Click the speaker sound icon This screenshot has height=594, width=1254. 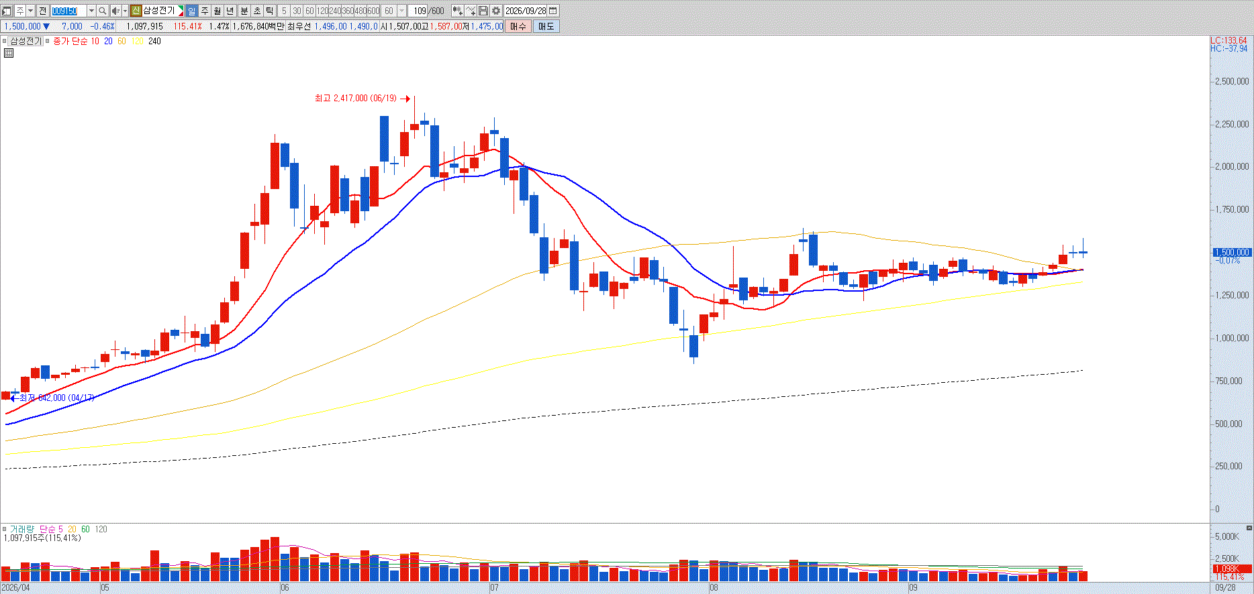(115, 11)
